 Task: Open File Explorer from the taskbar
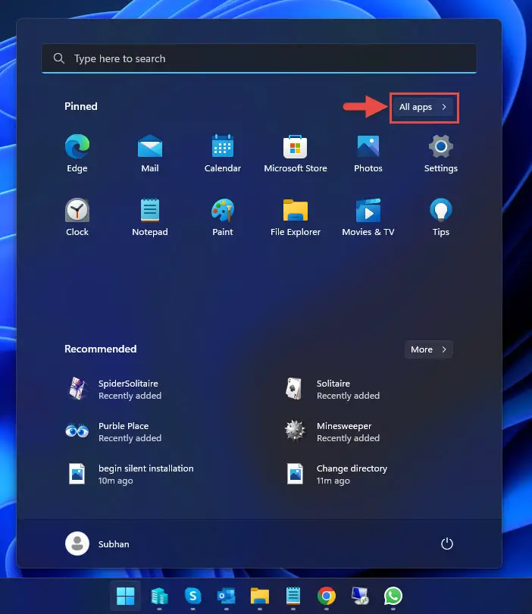point(259,596)
